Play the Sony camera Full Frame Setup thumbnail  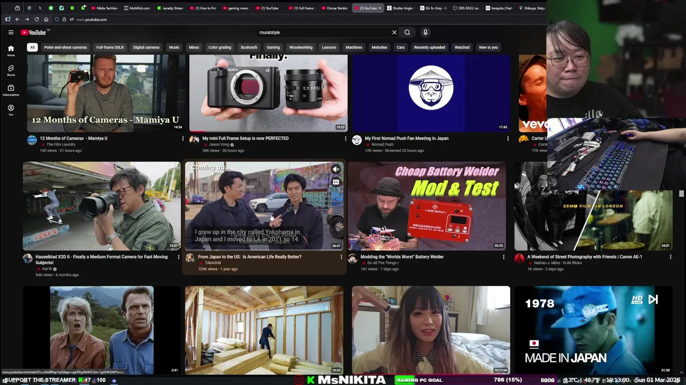[x=269, y=93]
